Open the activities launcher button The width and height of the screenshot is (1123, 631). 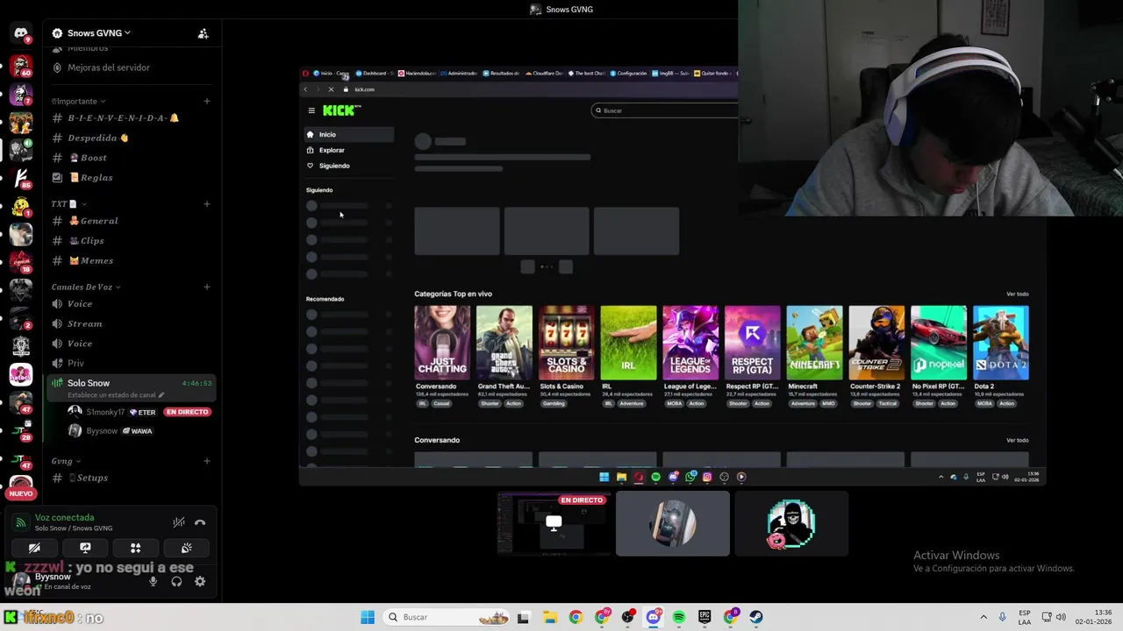click(136, 548)
